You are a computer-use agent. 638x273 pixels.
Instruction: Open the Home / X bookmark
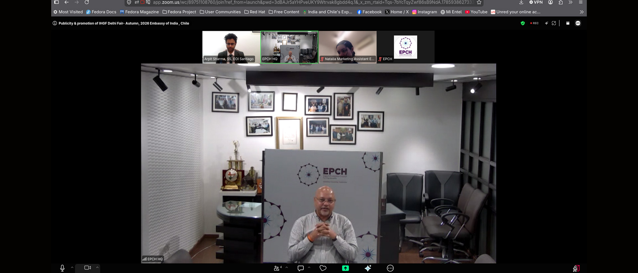pyautogui.click(x=397, y=12)
